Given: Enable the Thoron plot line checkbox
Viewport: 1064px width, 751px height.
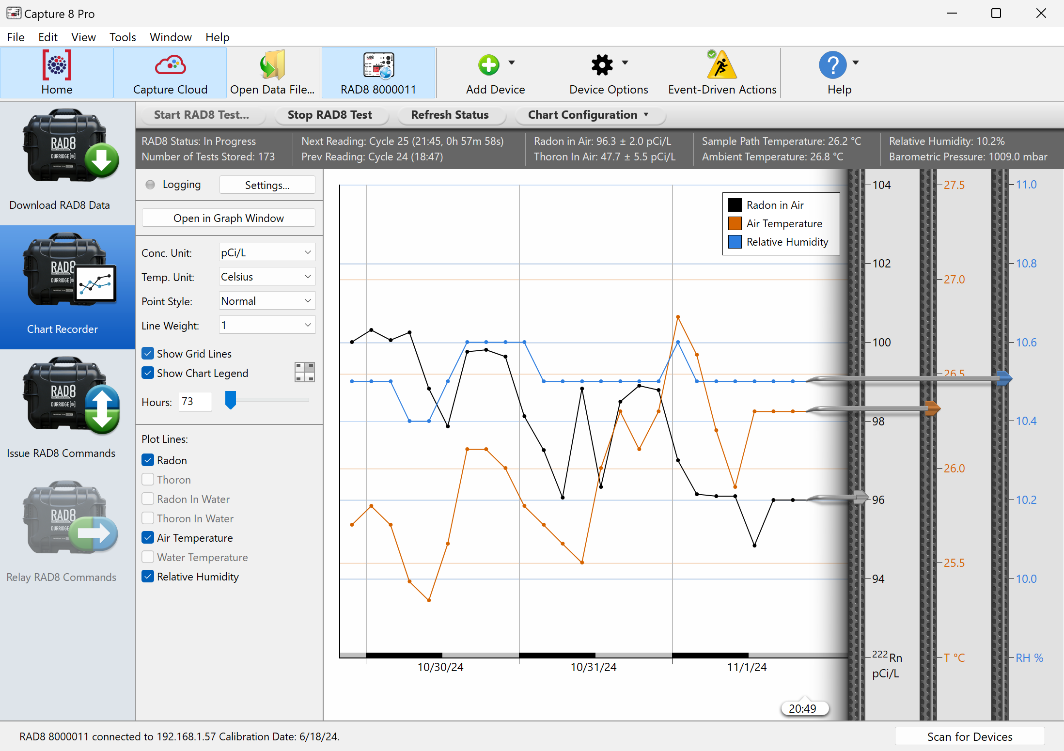Looking at the screenshot, I should coord(148,480).
